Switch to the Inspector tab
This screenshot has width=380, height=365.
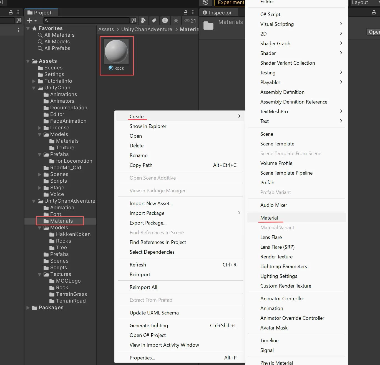coord(217,13)
